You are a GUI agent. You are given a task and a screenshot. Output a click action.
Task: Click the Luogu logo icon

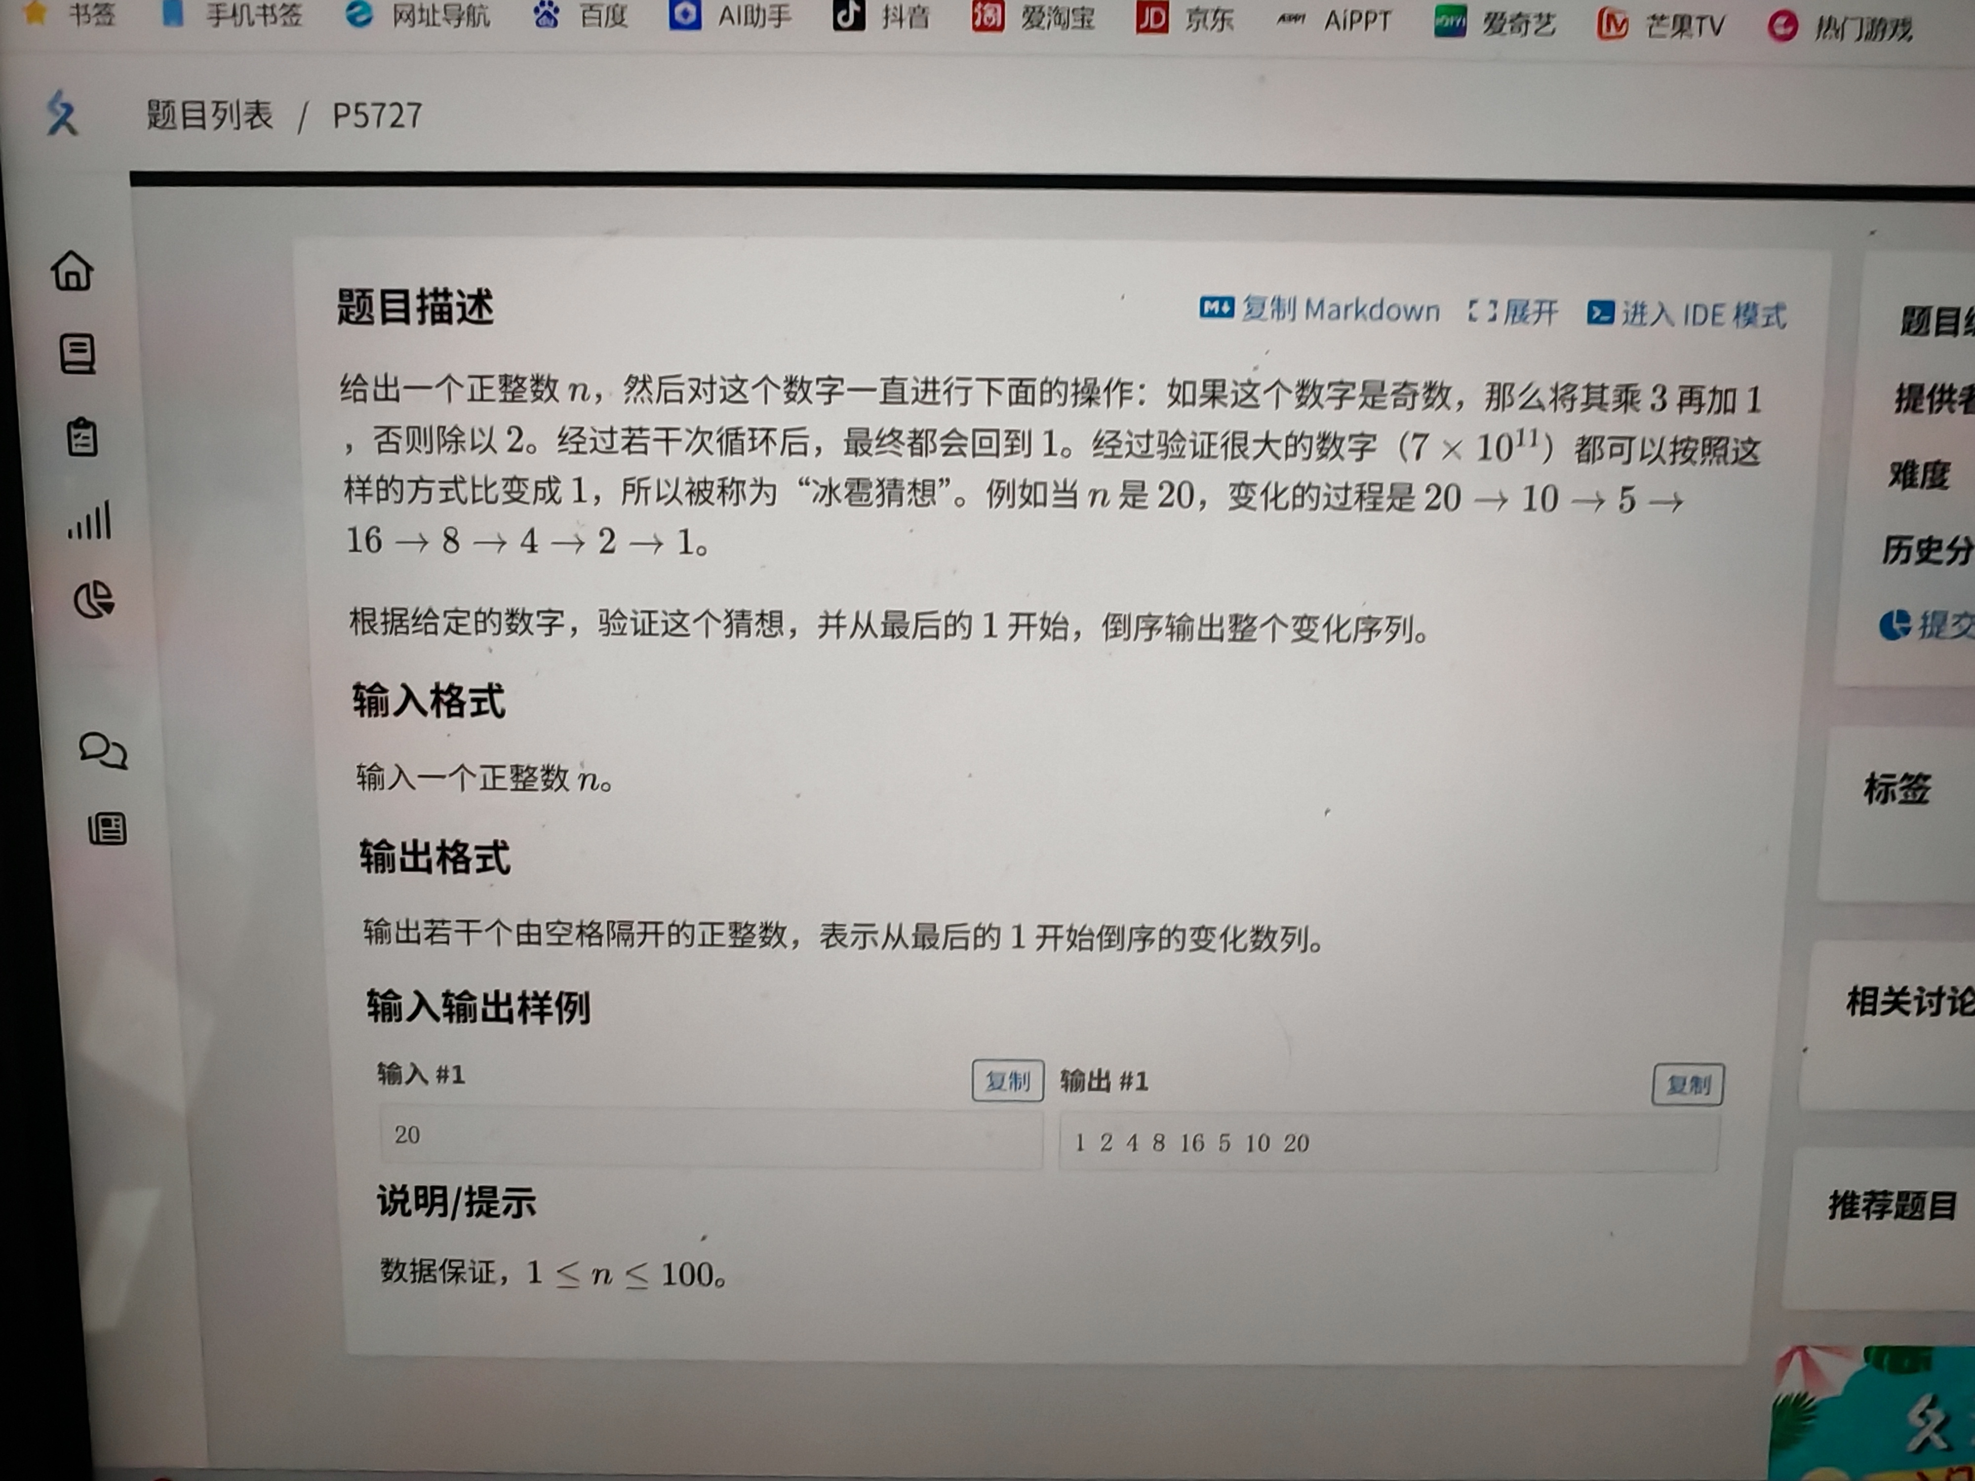pos(63,114)
